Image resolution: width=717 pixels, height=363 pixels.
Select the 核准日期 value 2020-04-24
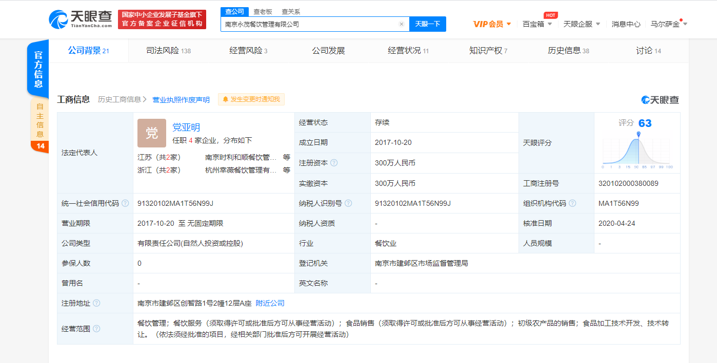[x=617, y=223]
